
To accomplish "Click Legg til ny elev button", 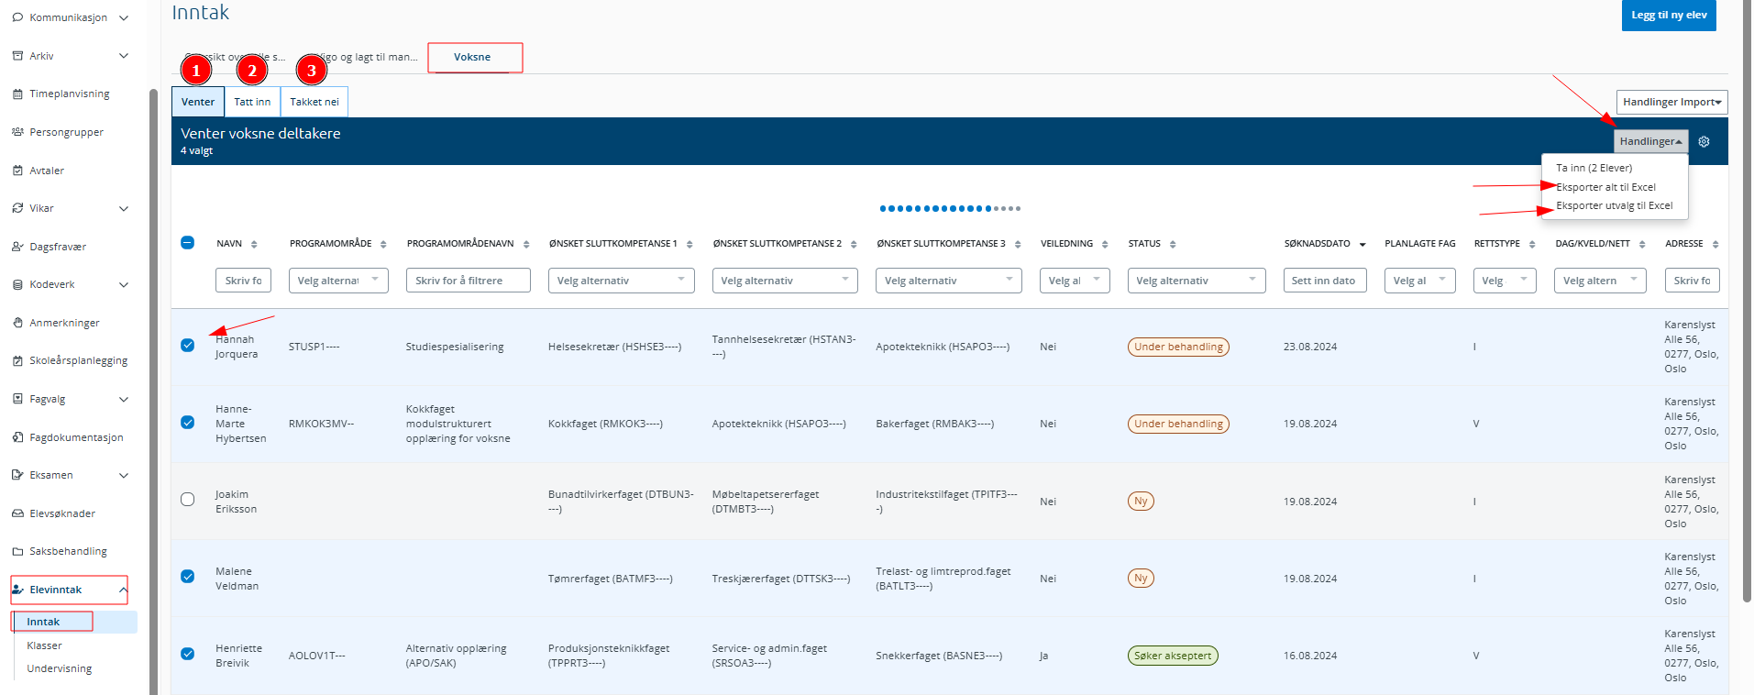I will [x=1669, y=15].
